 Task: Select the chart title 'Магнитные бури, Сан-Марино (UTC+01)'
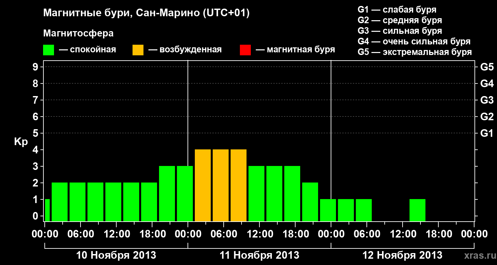[146, 13]
